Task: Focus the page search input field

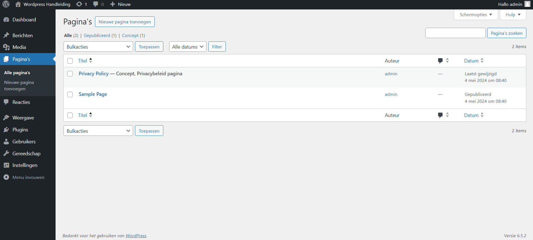Action: (x=455, y=33)
